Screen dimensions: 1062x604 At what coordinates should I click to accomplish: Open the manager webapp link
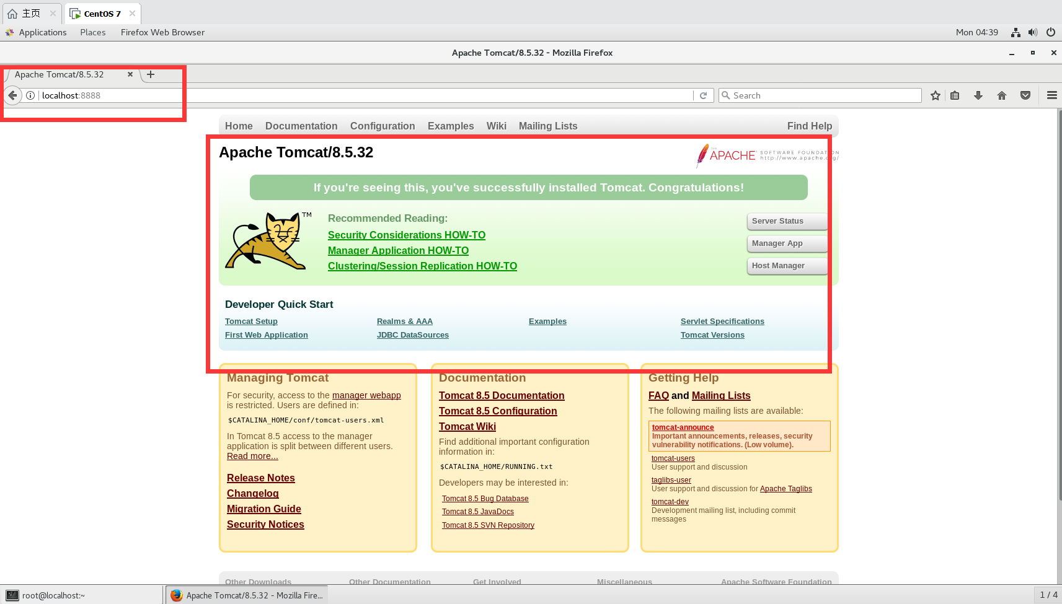pos(366,395)
